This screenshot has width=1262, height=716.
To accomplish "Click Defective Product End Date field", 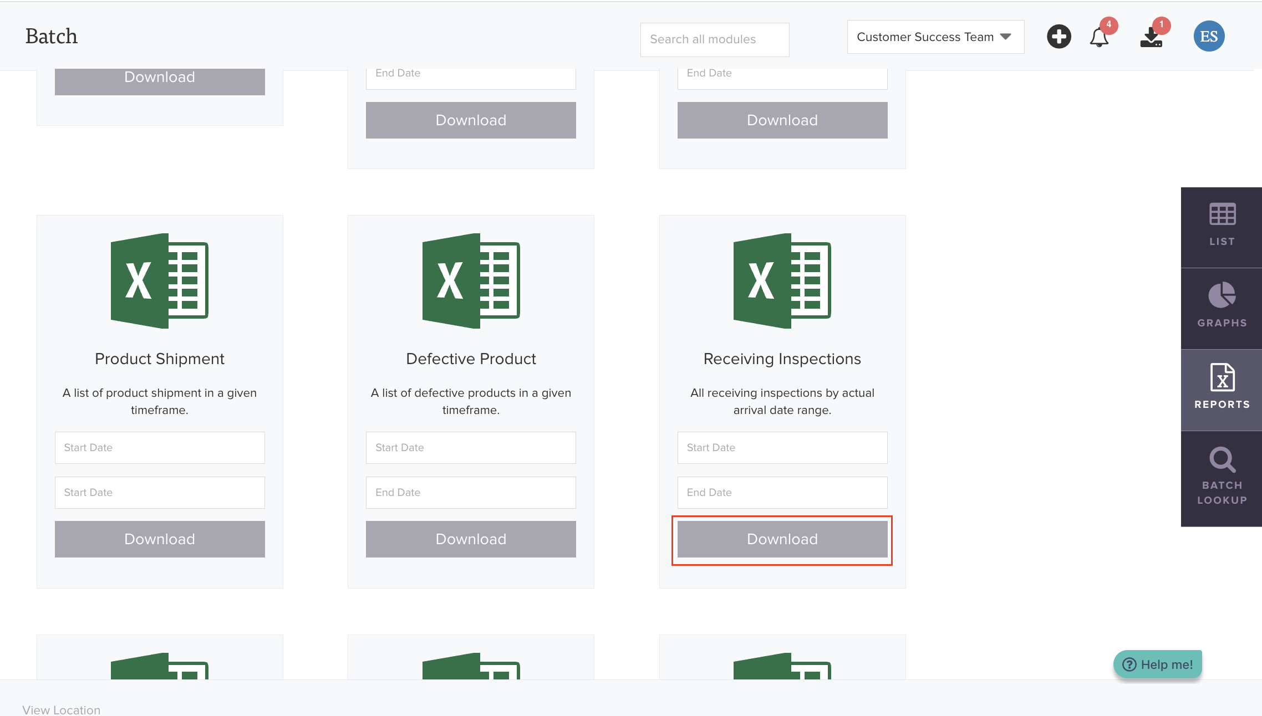I will [x=471, y=493].
